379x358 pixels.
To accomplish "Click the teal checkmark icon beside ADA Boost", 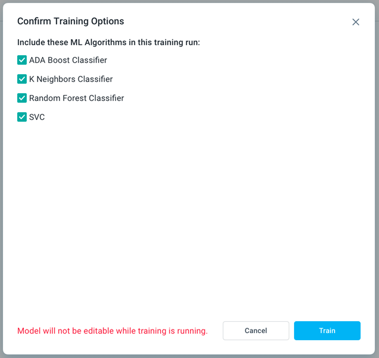I will [x=22, y=60].
